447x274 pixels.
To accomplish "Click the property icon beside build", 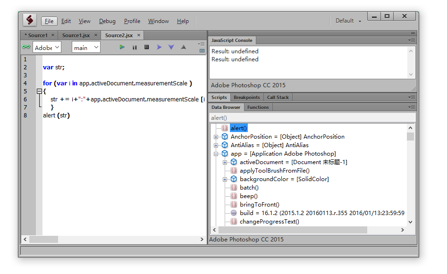I will click(234, 213).
